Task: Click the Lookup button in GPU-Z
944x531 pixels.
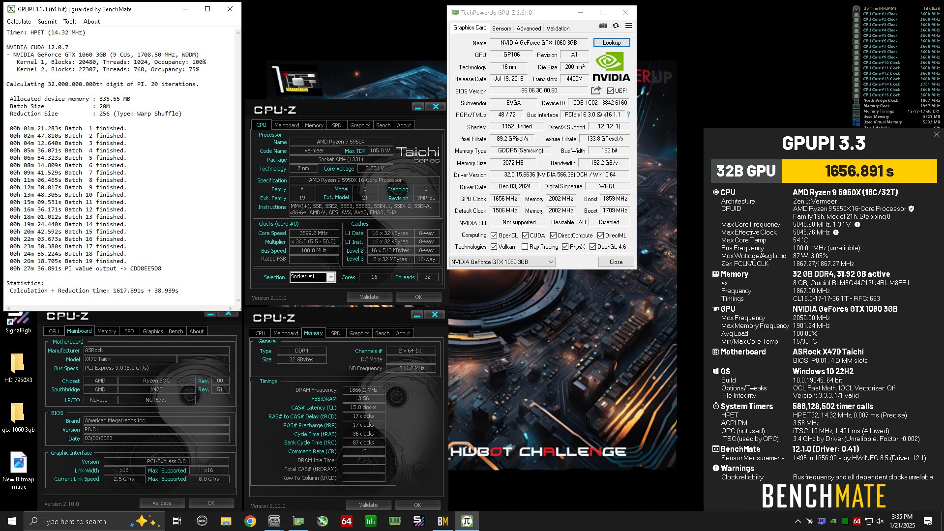Action: [x=612, y=43]
